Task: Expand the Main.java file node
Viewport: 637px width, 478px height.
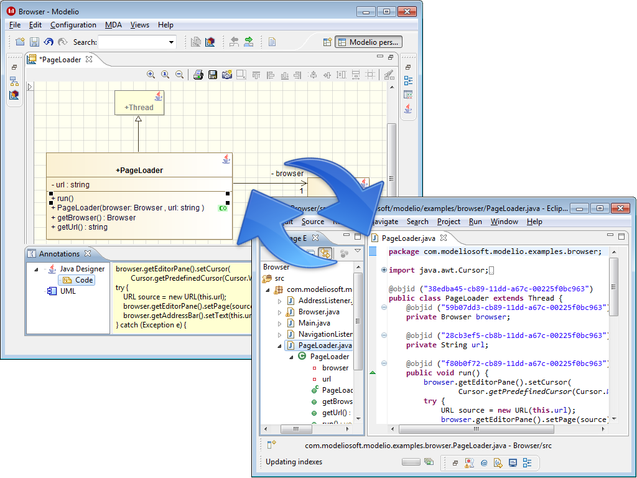Action: point(279,324)
